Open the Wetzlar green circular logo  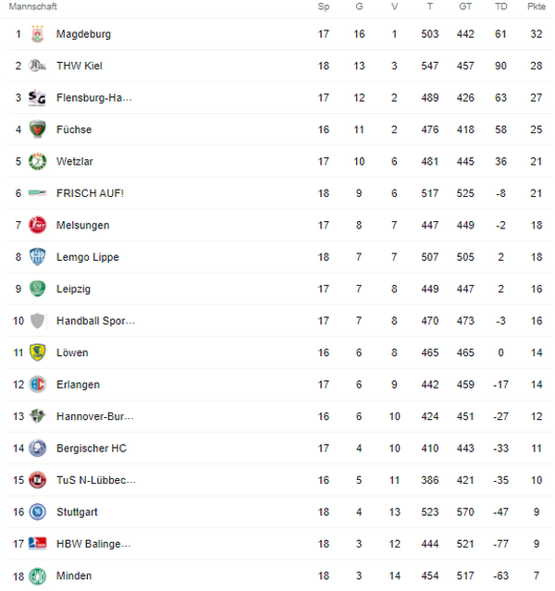tap(37, 161)
